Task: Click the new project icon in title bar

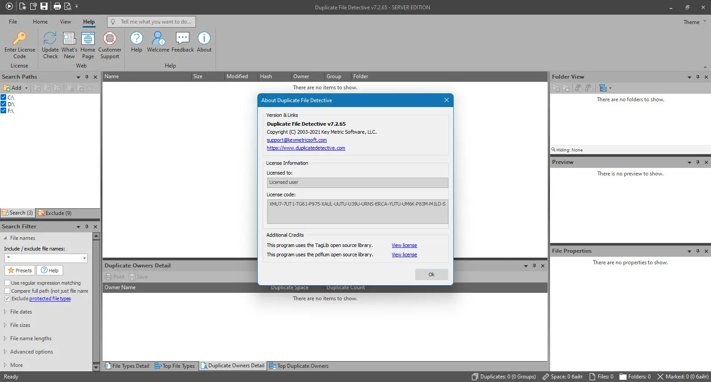Action: point(23,6)
